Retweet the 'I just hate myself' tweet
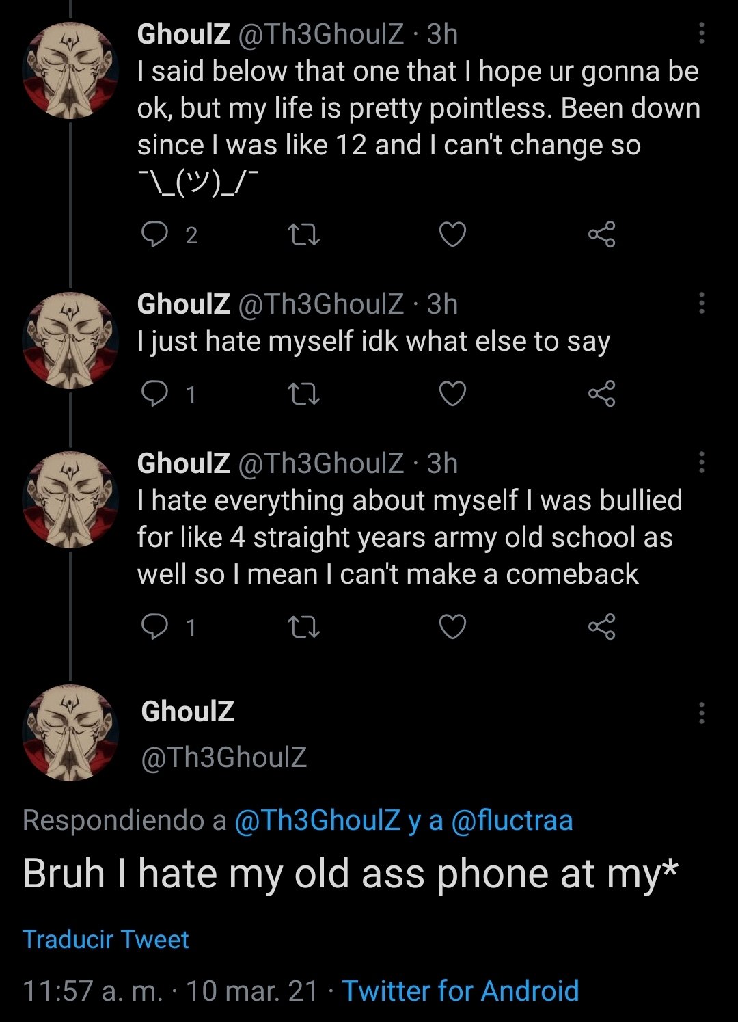 (x=303, y=394)
